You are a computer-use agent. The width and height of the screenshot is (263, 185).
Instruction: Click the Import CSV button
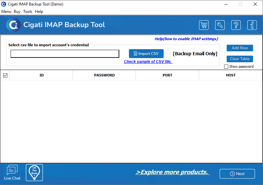(x=146, y=54)
